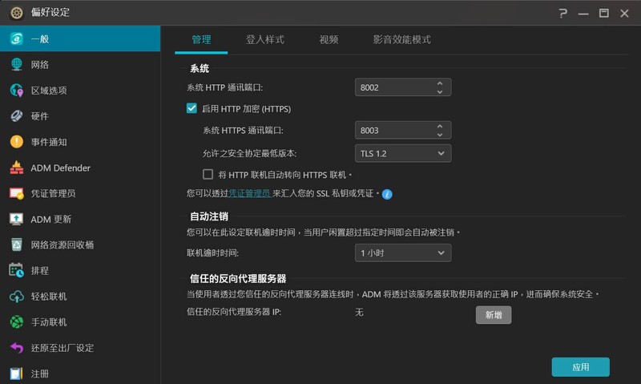The image size is (641, 384).
Task: Click the 网络资源回收桶 recycle bin icon
Action: pyautogui.click(x=16, y=245)
